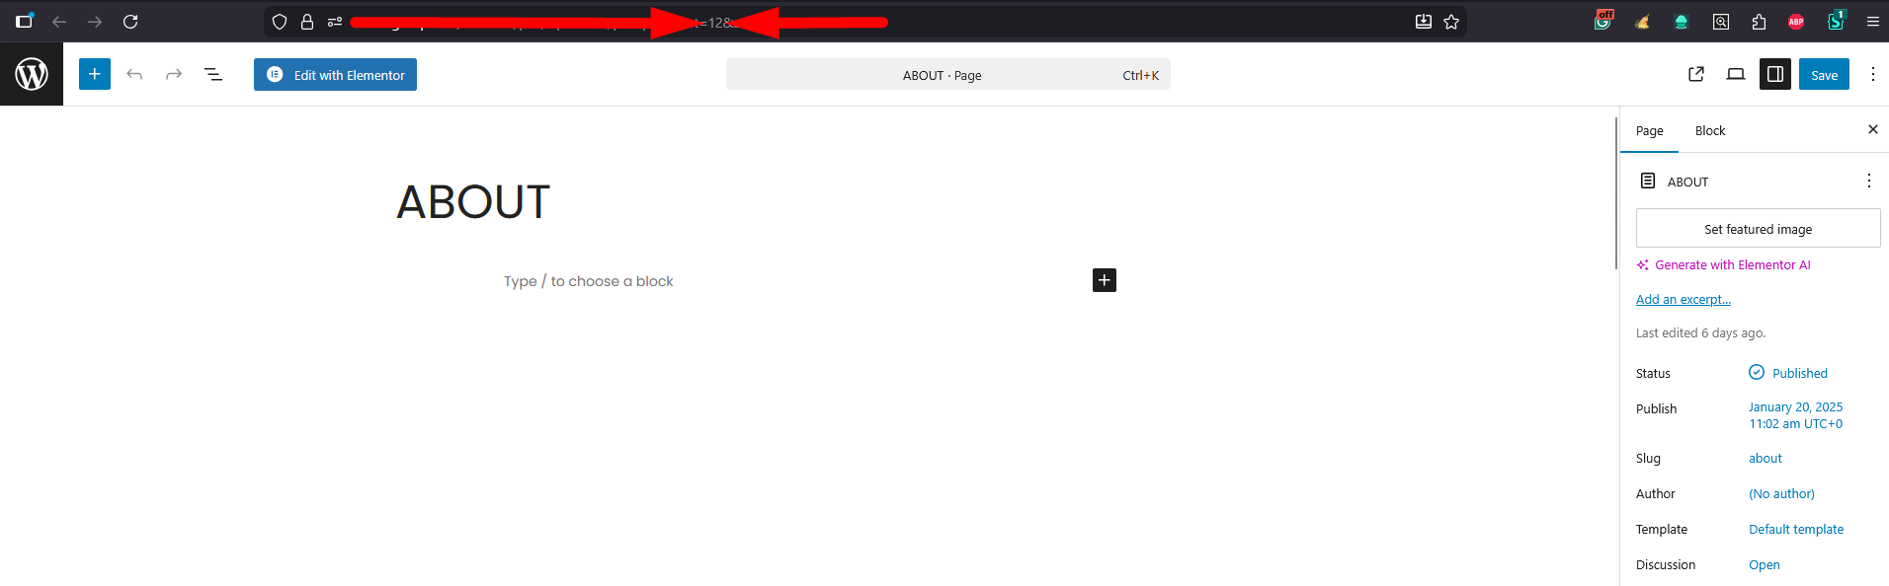Open the Document Overview list view
This screenshot has height=586, width=1889.
pos(213,74)
